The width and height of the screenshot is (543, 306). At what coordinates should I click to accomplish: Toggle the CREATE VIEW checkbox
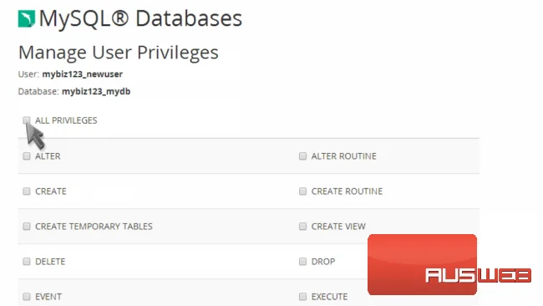coord(302,227)
